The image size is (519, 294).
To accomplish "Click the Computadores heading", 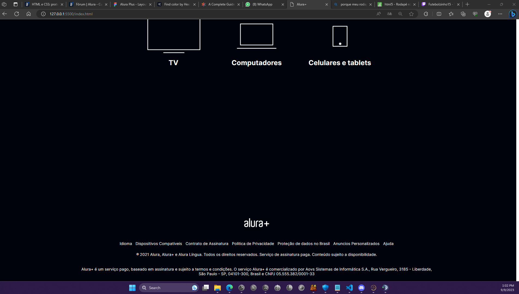I will tap(257, 63).
